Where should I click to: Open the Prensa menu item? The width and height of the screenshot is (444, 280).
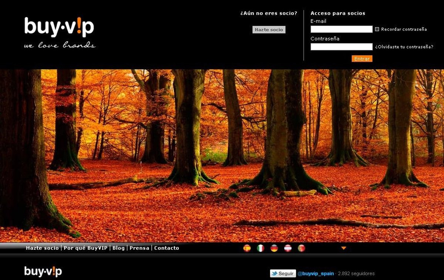coord(139,248)
